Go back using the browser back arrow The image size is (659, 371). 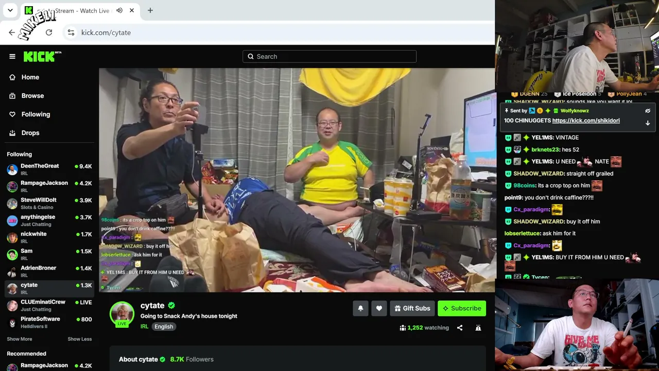pos(12,32)
